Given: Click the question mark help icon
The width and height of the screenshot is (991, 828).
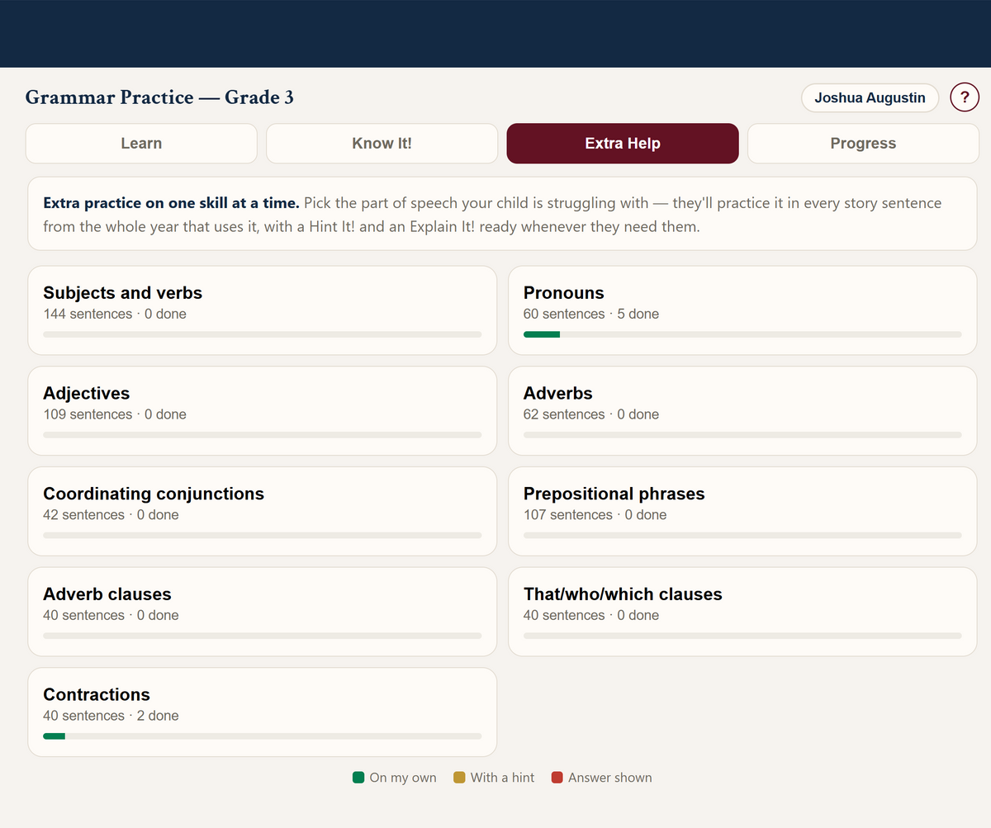Looking at the screenshot, I should pos(965,97).
